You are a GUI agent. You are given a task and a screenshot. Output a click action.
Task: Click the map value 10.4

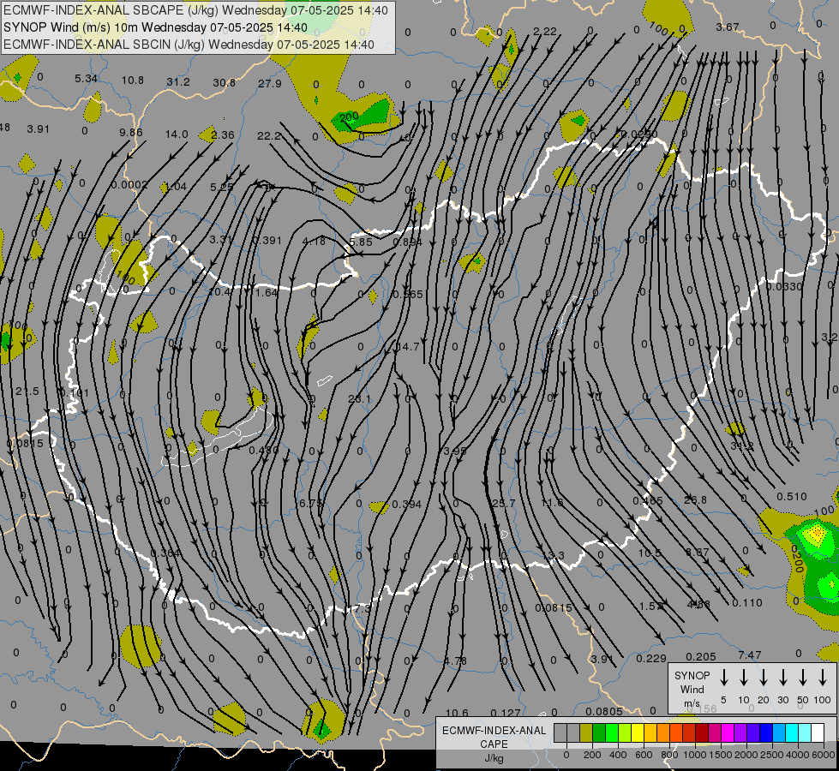click(x=220, y=292)
